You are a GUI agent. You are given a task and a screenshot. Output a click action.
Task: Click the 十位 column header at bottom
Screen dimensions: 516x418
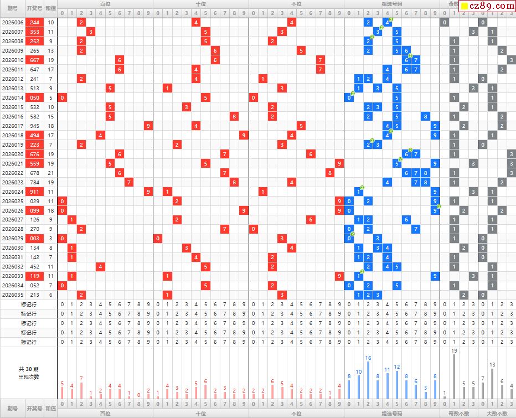pos(200,414)
